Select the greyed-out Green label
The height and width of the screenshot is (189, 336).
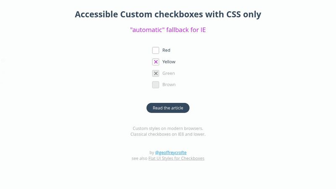[168, 73]
